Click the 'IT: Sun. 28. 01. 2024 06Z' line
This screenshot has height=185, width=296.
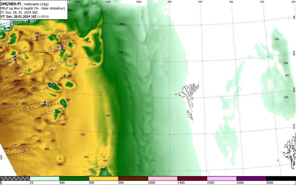tap(19, 12)
